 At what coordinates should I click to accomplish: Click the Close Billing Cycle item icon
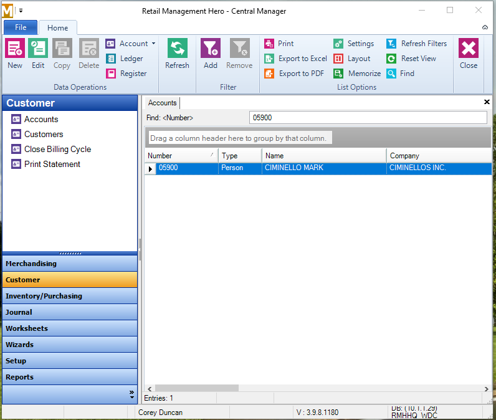(16, 149)
